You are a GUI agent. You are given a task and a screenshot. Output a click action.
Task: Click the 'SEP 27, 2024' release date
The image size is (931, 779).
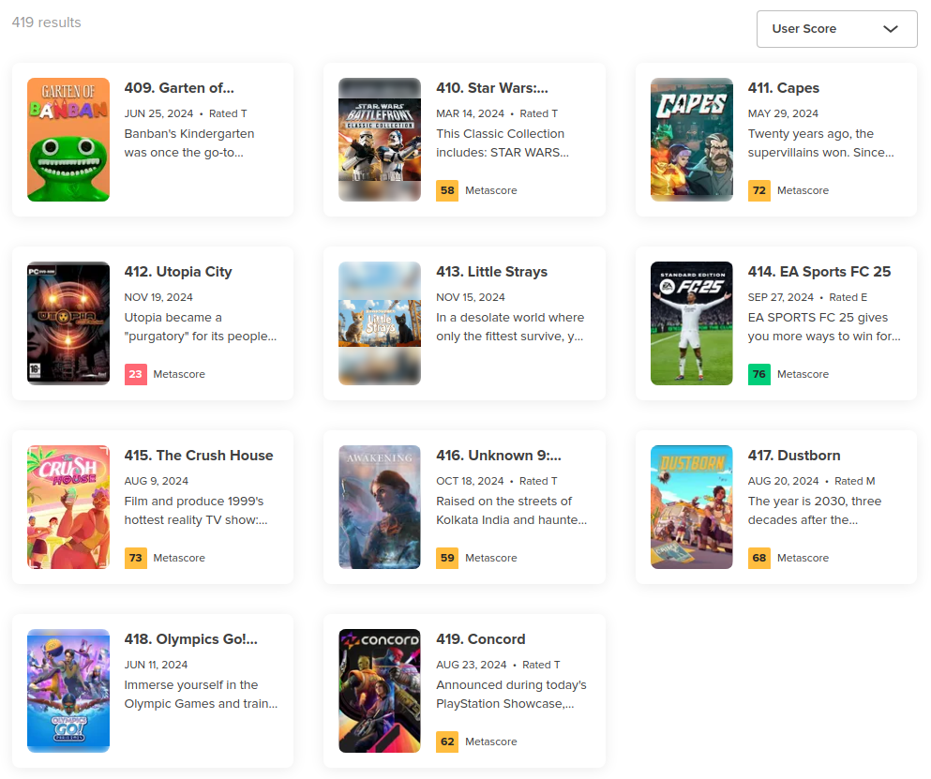click(x=780, y=297)
